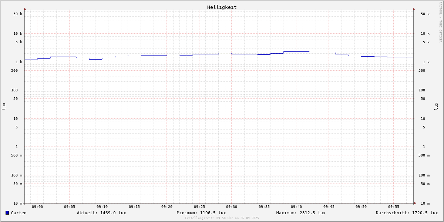Image resolution: width=444 pixels, height=222 pixels.
Task: Select the 09:30 time axis label
Action: tap(232, 207)
